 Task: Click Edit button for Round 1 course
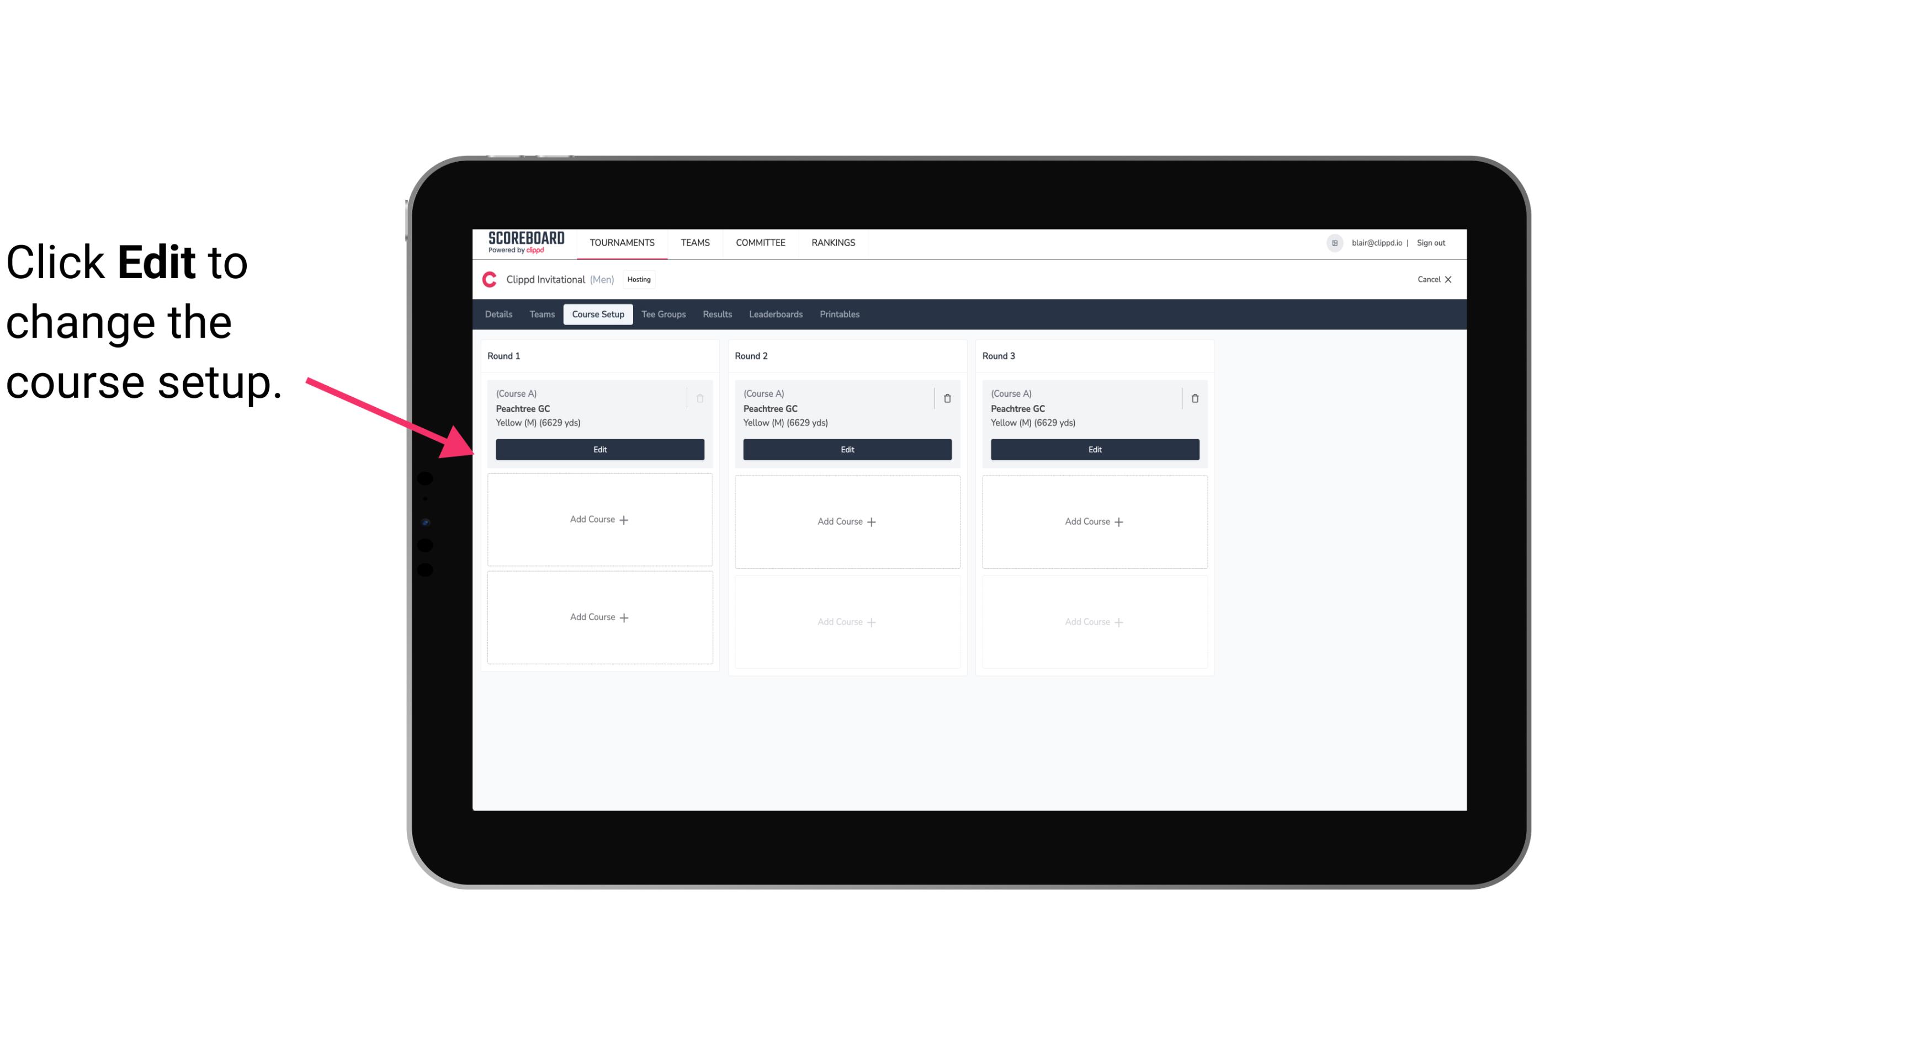click(x=599, y=449)
